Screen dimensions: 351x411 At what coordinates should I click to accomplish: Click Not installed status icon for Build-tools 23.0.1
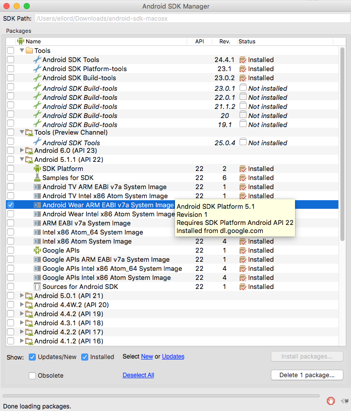tap(243, 87)
